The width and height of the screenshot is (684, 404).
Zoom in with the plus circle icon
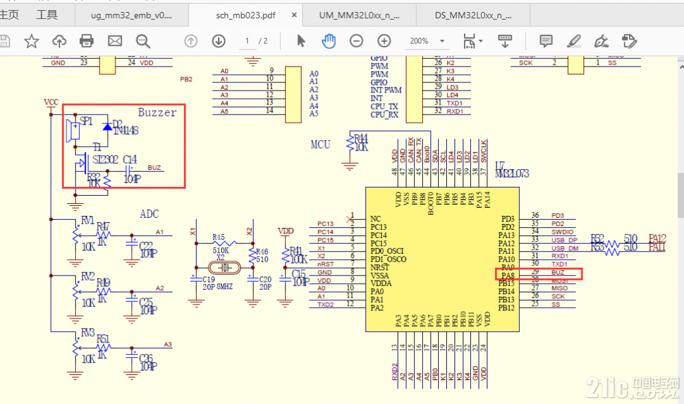coord(384,41)
